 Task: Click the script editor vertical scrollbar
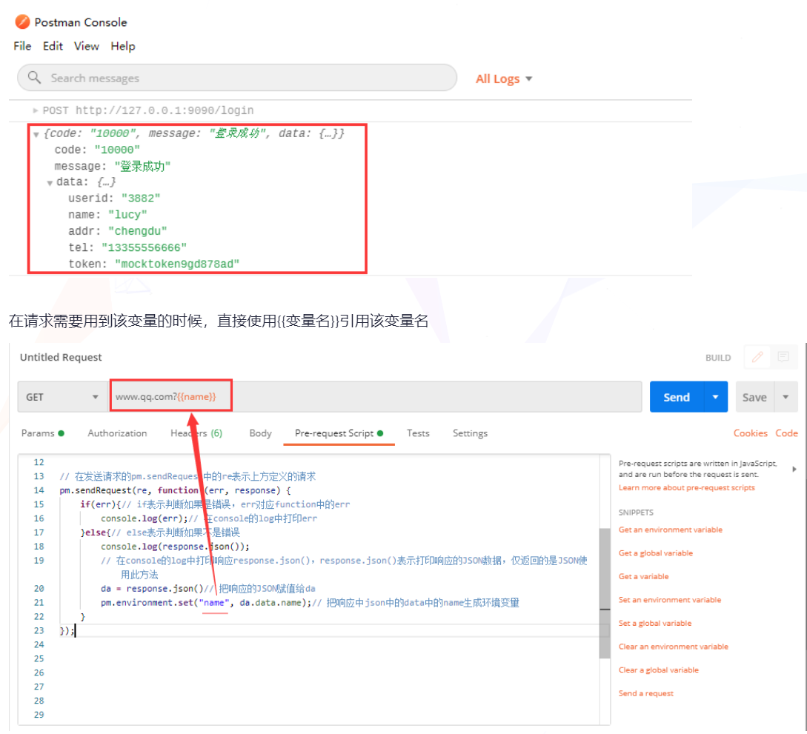(605, 593)
